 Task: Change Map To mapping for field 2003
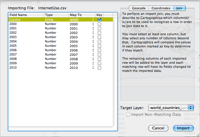[93, 37]
